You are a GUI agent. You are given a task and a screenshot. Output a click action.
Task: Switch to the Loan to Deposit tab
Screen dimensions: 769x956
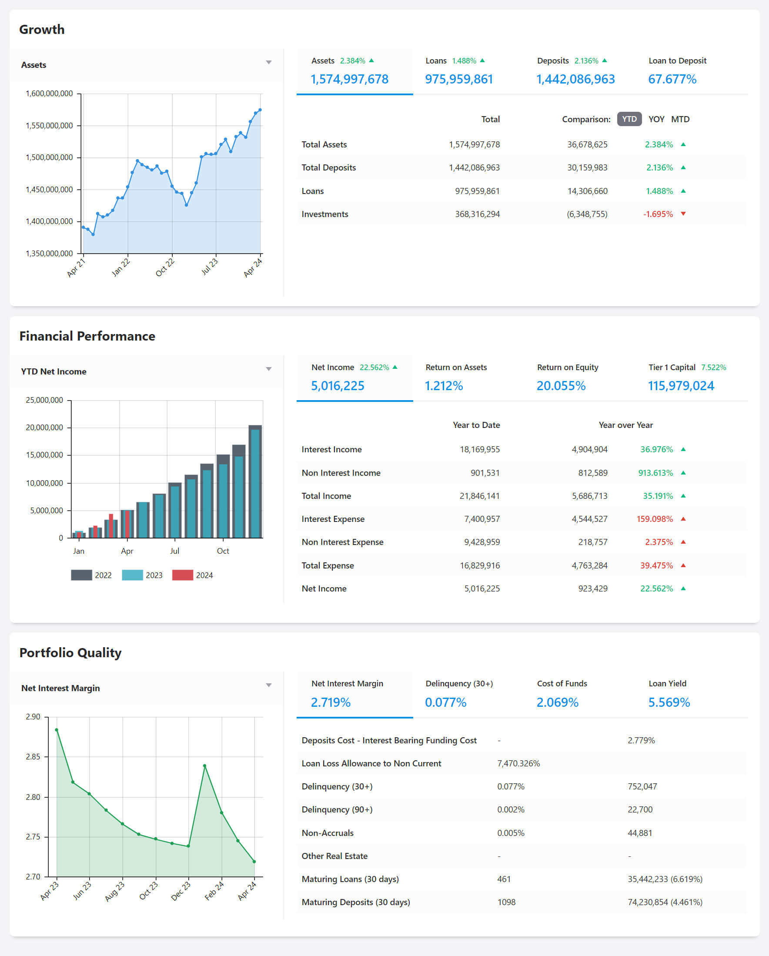(677, 71)
